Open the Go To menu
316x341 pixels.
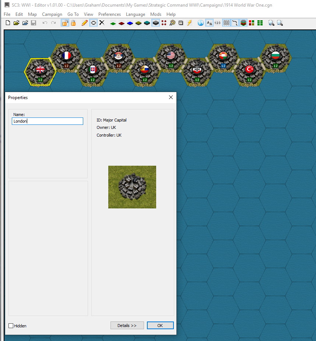pos(73,14)
